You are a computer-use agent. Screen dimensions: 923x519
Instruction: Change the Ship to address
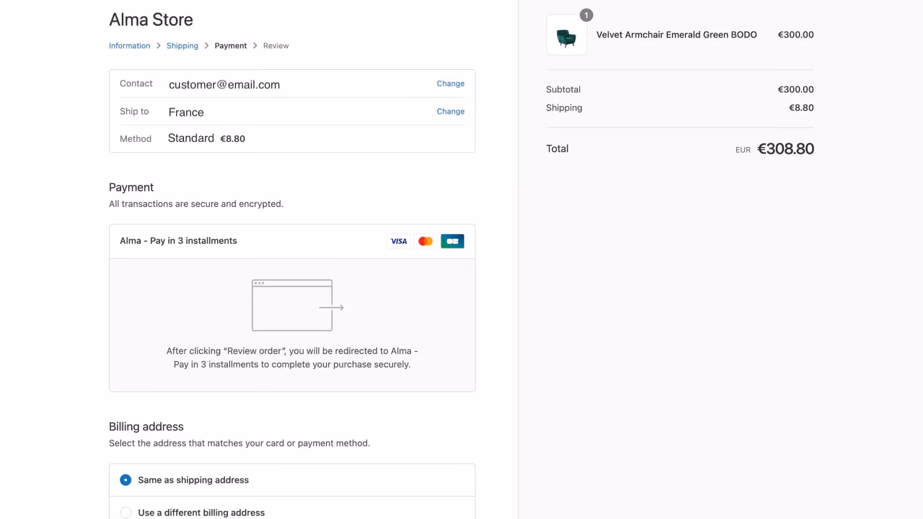point(451,111)
